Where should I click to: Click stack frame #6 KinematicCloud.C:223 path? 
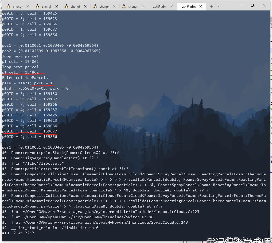[101, 212]
